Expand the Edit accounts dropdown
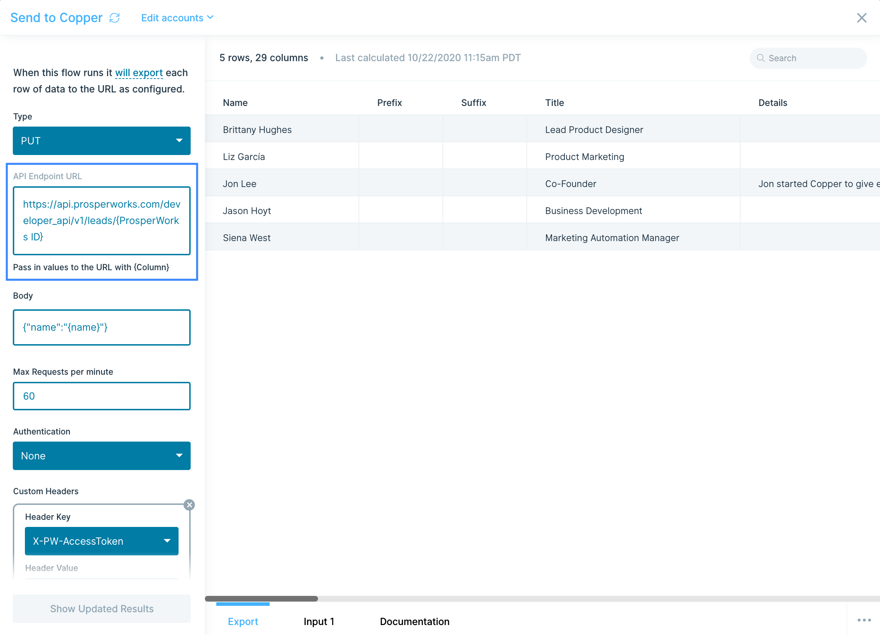Image resolution: width=880 pixels, height=635 pixels. (x=177, y=18)
